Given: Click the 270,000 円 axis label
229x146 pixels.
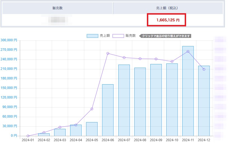Looking at the screenshot, I should [x=9, y=50].
